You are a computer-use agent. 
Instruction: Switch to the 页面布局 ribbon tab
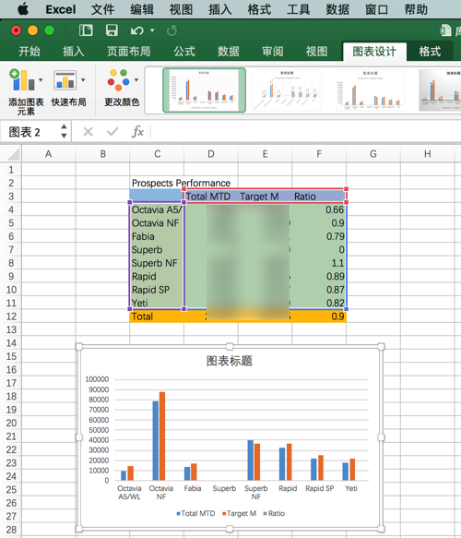pyautogui.click(x=128, y=52)
